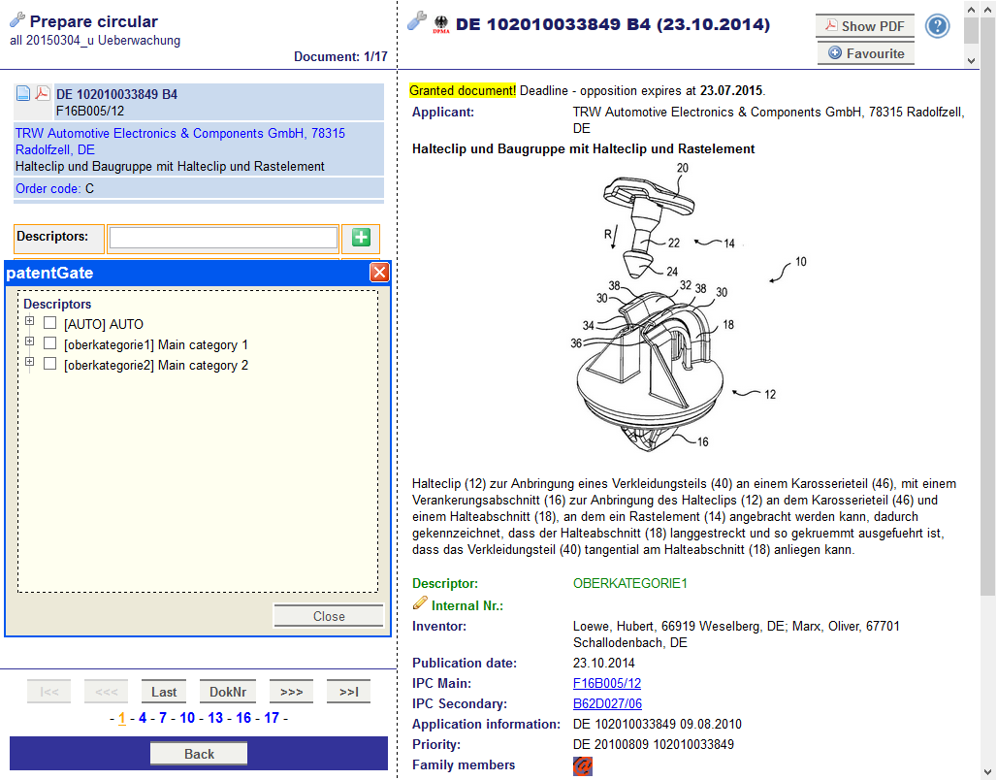Click the TRW Automotive applicant link in list
This screenshot has width=997, height=780.
pos(180,142)
